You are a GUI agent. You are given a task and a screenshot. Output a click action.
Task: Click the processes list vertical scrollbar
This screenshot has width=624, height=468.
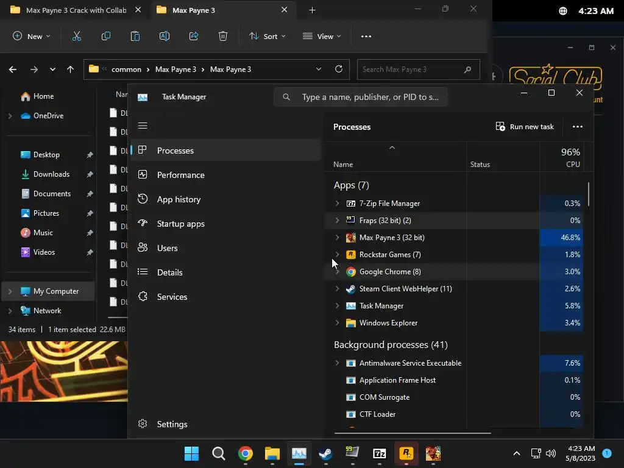pos(588,194)
